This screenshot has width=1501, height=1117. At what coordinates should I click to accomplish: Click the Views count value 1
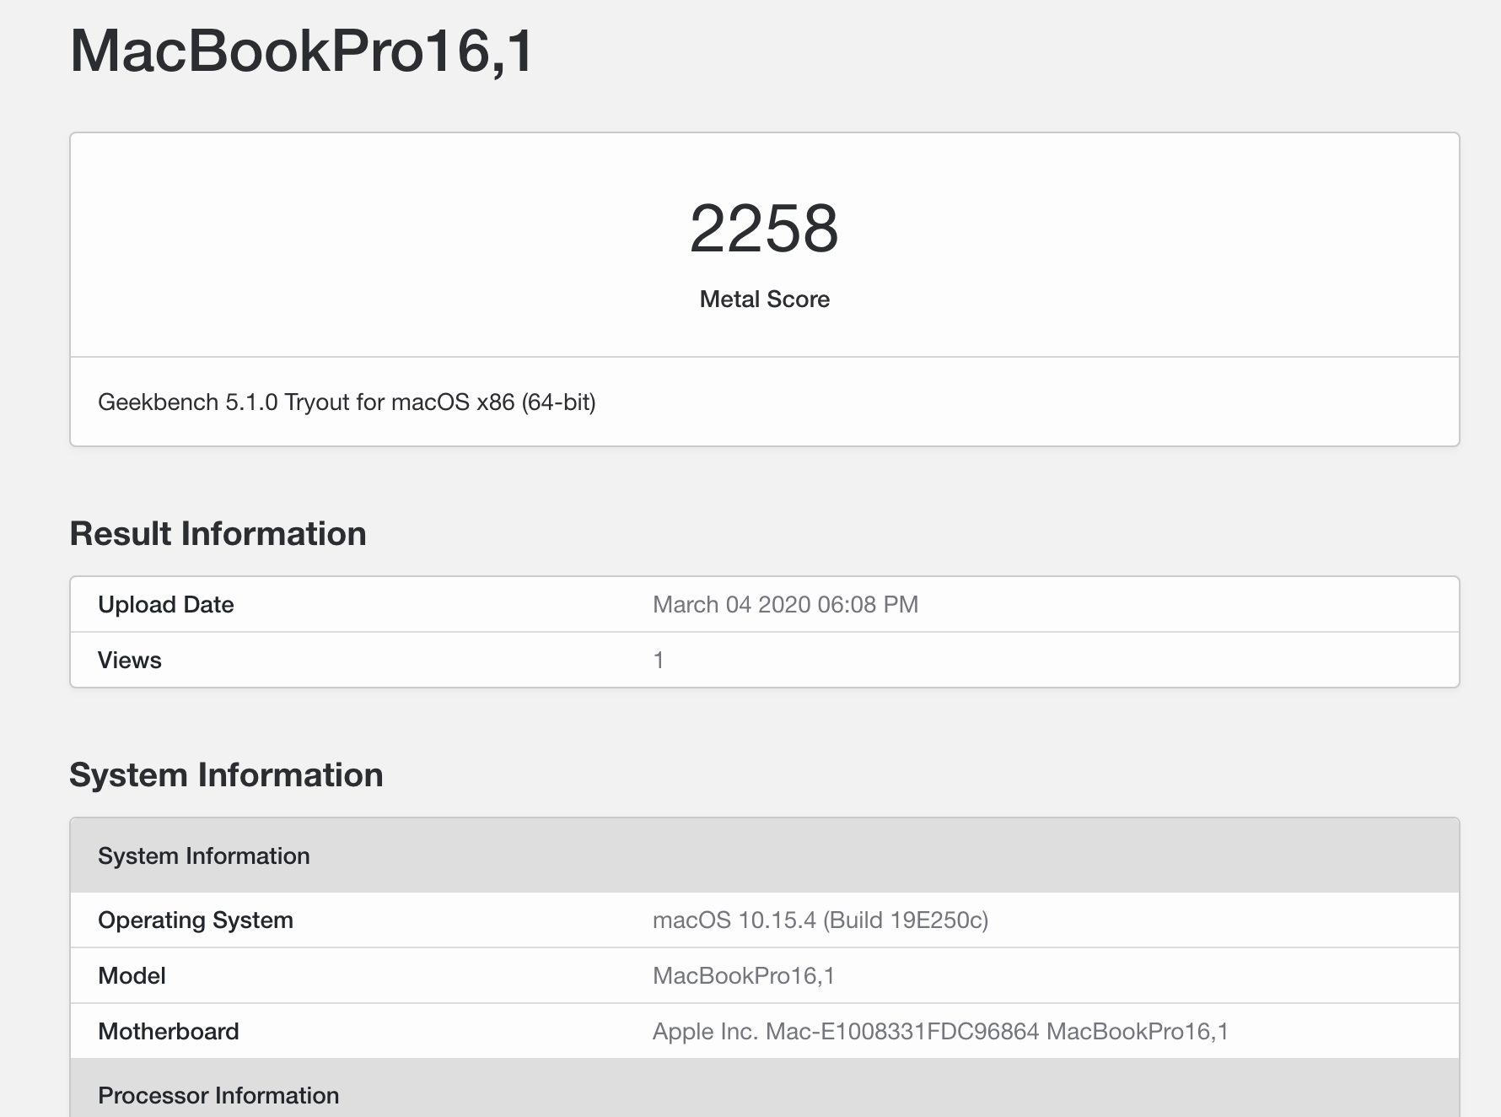click(x=659, y=661)
